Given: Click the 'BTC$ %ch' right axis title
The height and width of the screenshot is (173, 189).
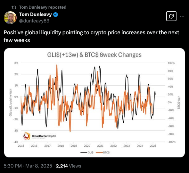Looking at the screenshot, I should [179, 102].
